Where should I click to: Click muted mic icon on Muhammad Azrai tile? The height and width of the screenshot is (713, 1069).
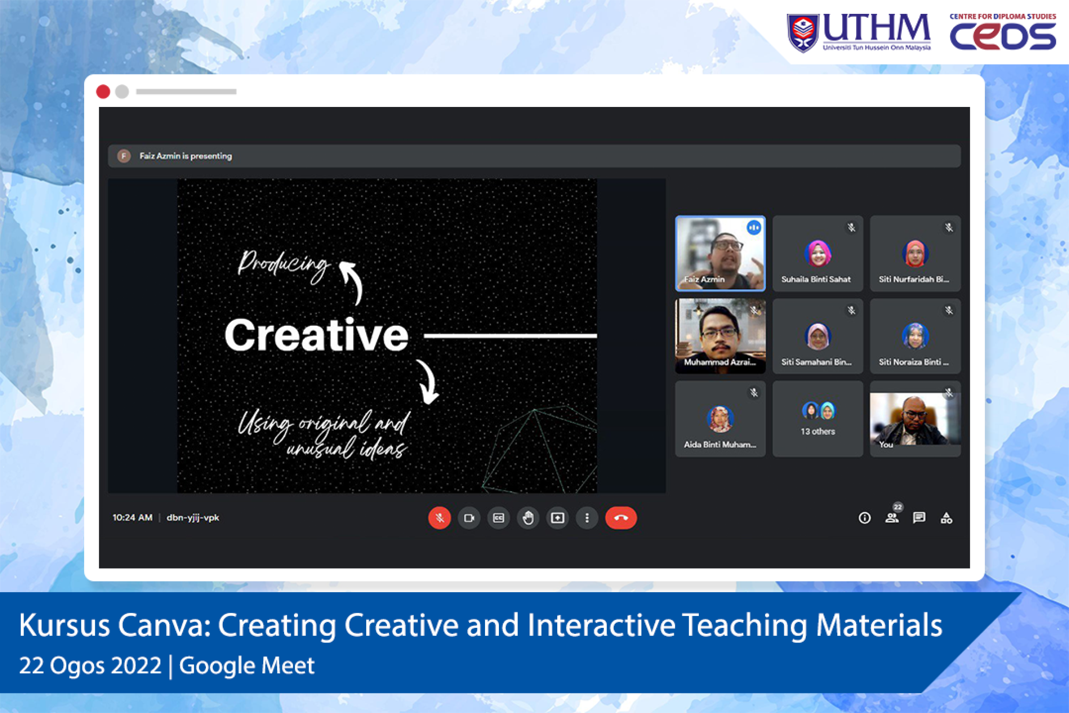(754, 310)
